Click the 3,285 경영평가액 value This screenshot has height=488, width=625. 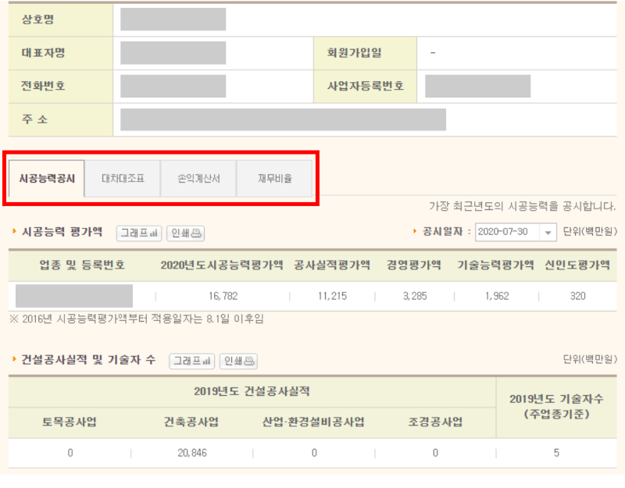coord(415,296)
